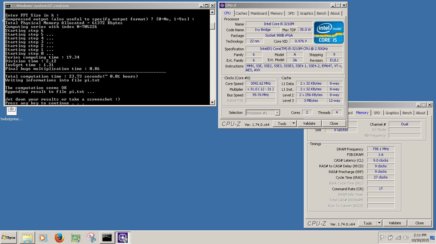Select Bench tab in rear CPU-Z window
The height and width of the screenshot is (244, 436).
coord(407,113)
